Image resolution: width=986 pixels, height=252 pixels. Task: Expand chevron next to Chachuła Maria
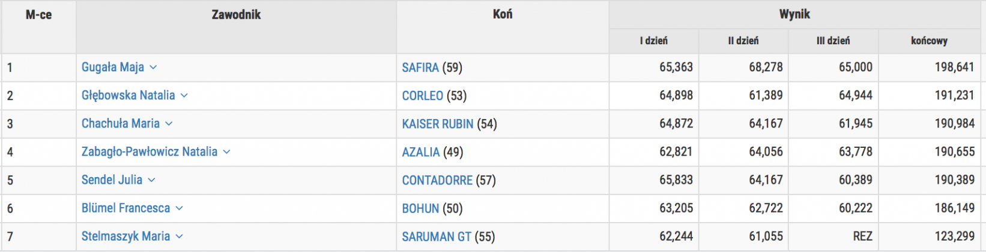coord(169,124)
